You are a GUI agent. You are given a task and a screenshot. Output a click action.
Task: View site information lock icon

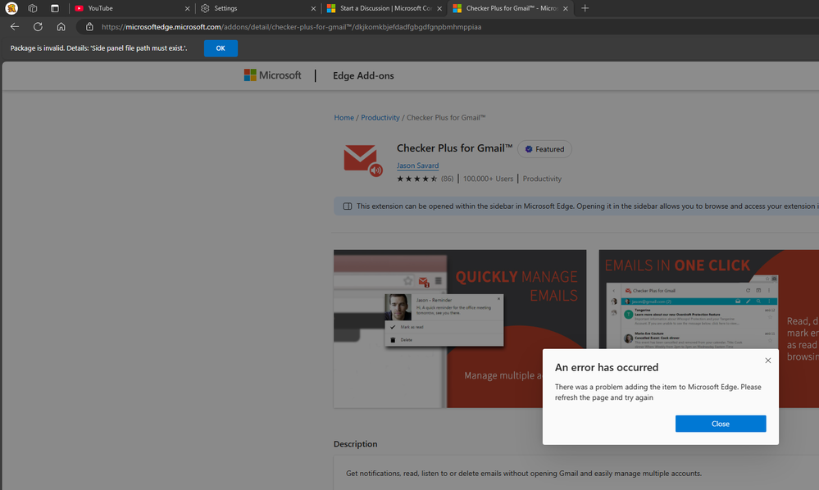pos(89,26)
